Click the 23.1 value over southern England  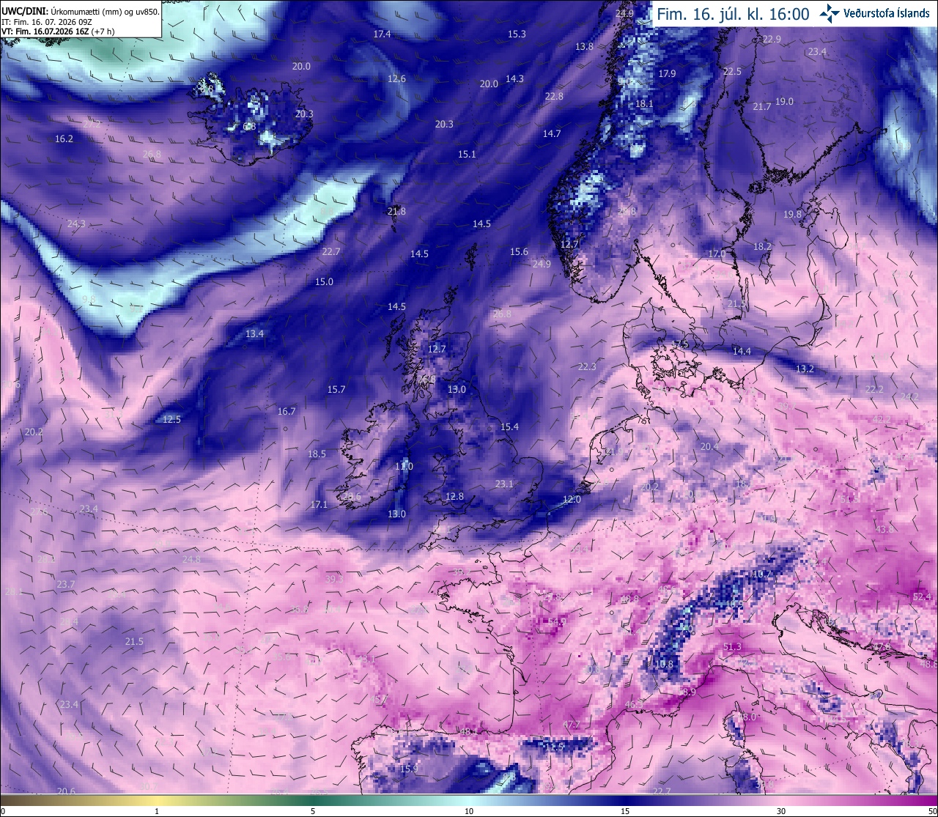(x=504, y=484)
